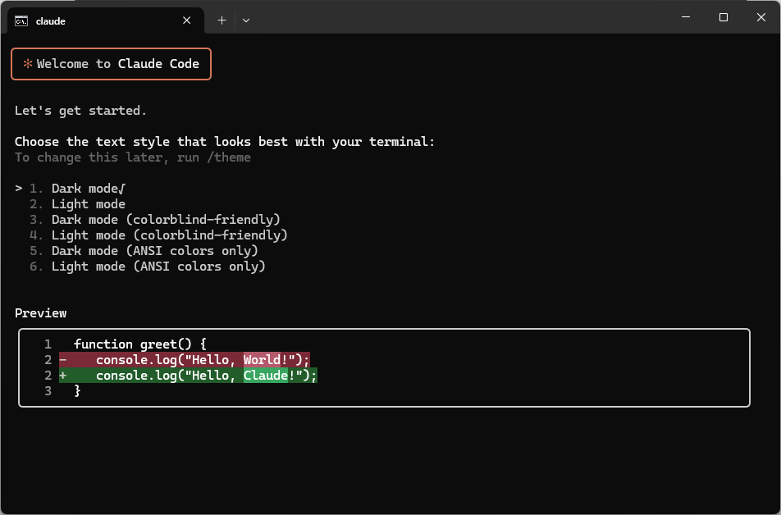Viewport: 781px width, 515px height.
Task: Click the Welcome to Claude Code banner
Action: [111, 64]
